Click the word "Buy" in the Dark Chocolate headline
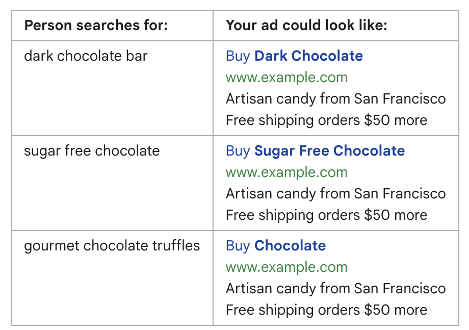469x330 pixels. coord(238,56)
